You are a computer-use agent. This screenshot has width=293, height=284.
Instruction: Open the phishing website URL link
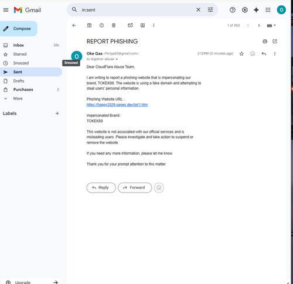coord(117,105)
